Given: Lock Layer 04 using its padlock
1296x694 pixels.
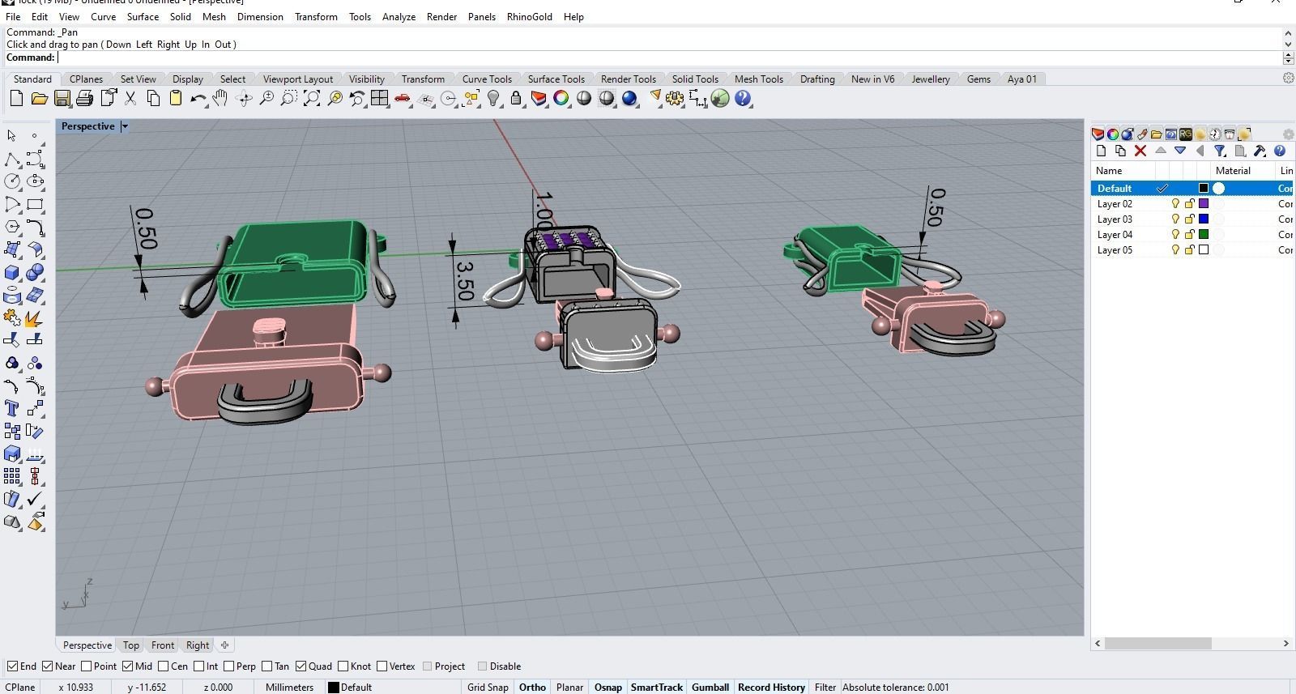Looking at the screenshot, I should 1190,235.
